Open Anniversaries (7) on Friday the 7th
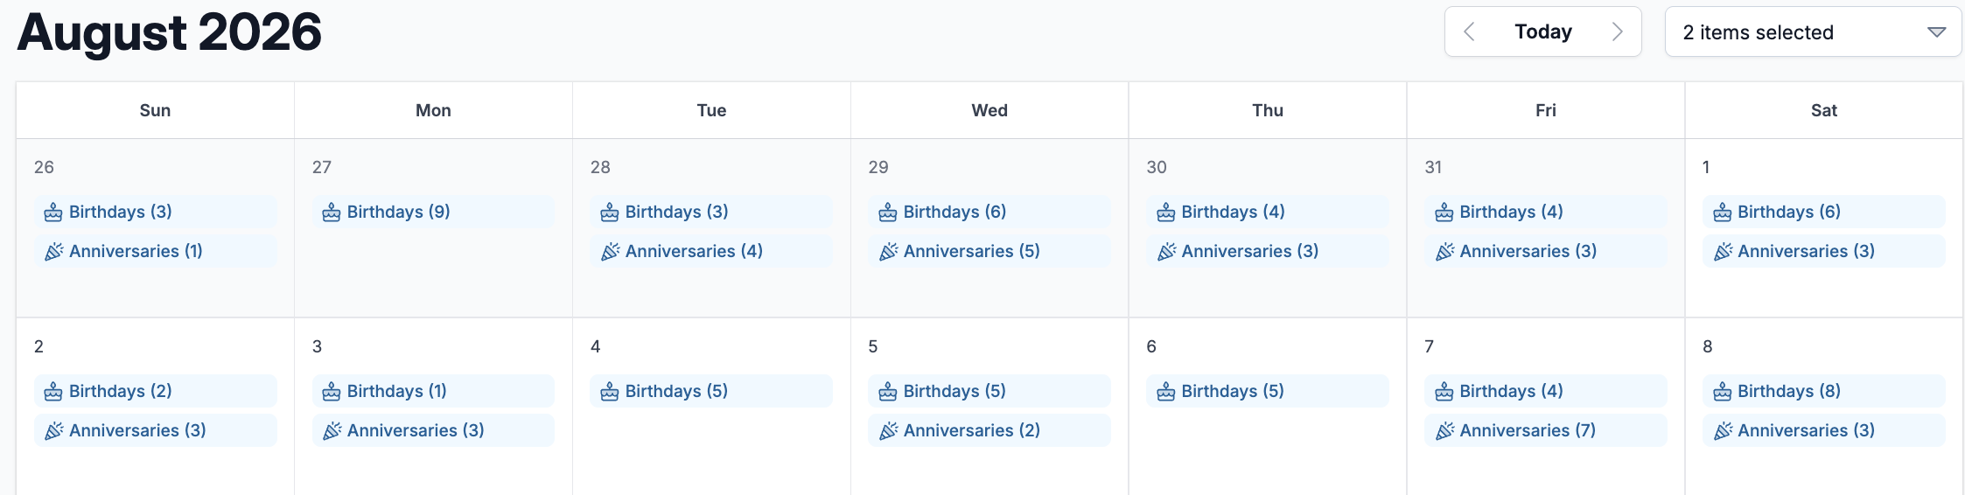Viewport: 1965px width, 495px height. point(1546,430)
